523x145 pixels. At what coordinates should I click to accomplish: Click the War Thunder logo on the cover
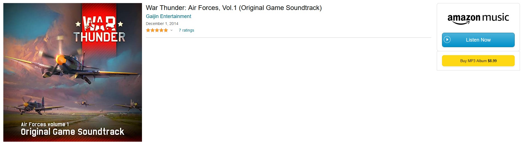coord(99,30)
